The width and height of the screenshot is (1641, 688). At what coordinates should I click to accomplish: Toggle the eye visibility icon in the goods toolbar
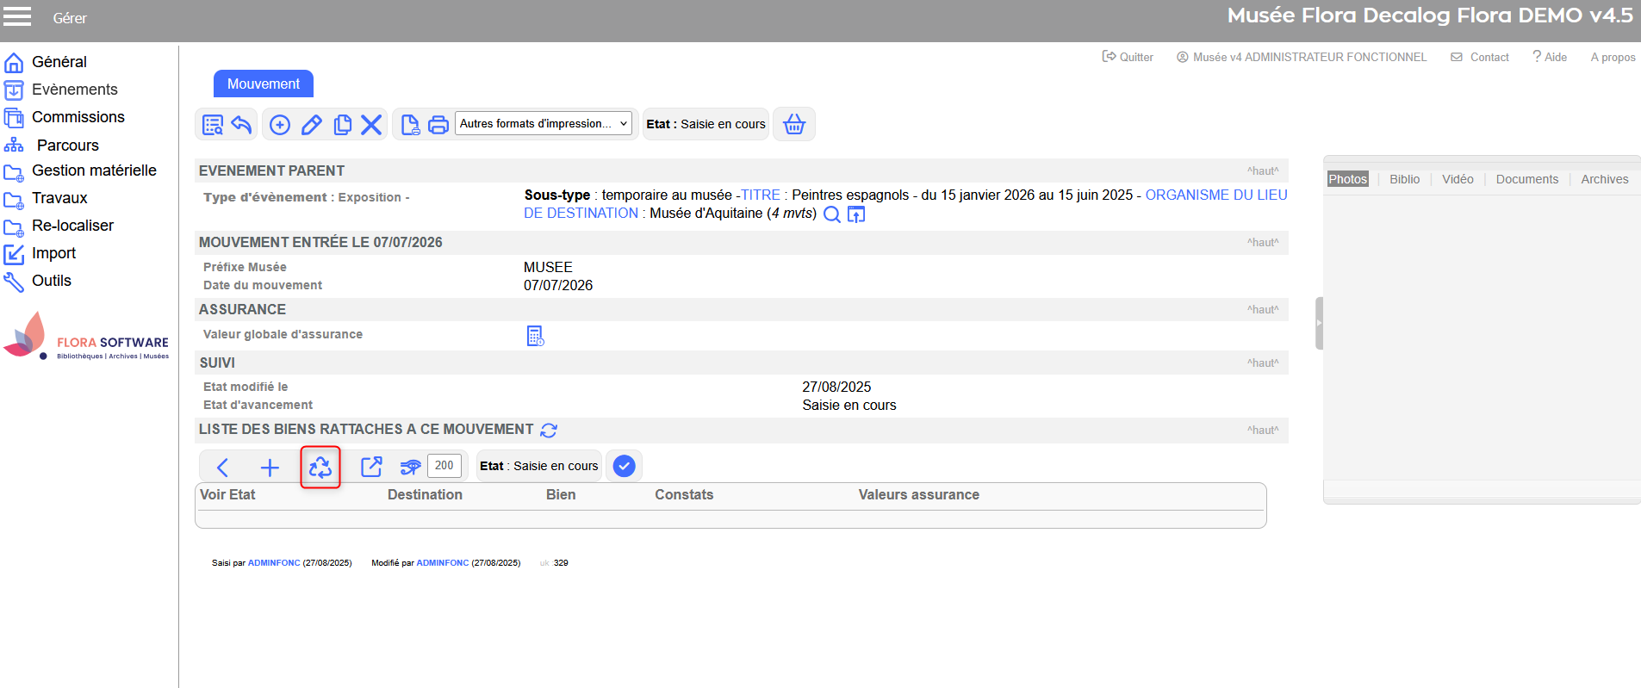coord(410,467)
